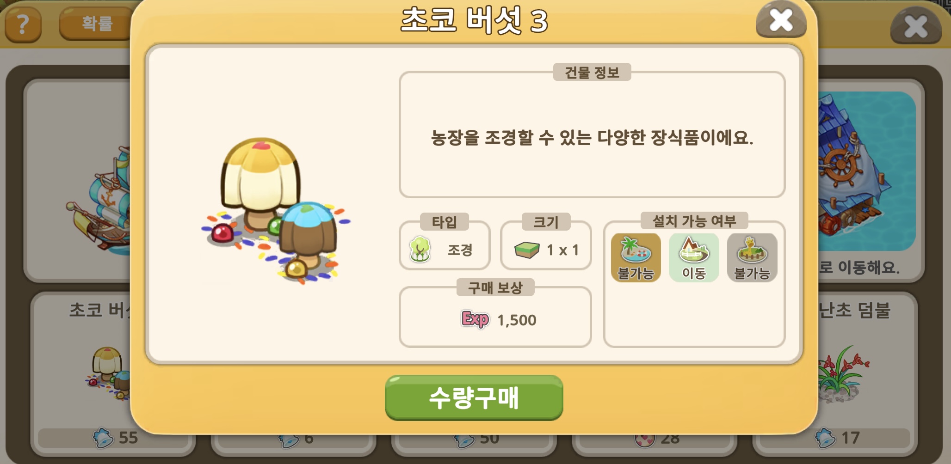Click the green tile size icon
The width and height of the screenshot is (951, 464).
coord(527,250)
